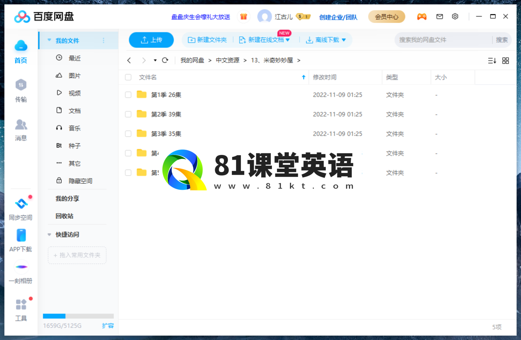The image size is (521, 340).
Task: Refresh the current folder listing
Action: (165, 60)
